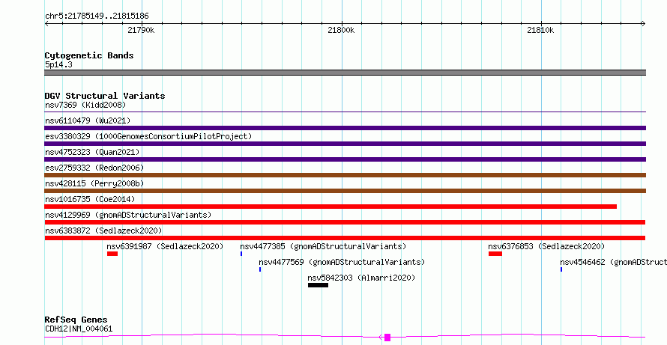Click the blue nsv4477569 variant marker
This screenshot has width=667, height=345.
click(260, 269)
